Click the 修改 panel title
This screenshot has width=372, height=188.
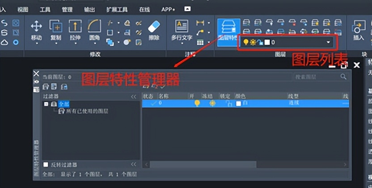tap(95, 54)
